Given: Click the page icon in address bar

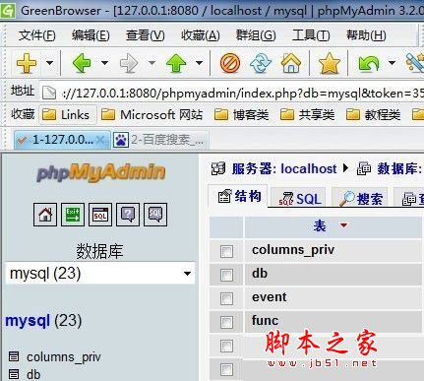Looking at the screenshot, I should (49, 94).
